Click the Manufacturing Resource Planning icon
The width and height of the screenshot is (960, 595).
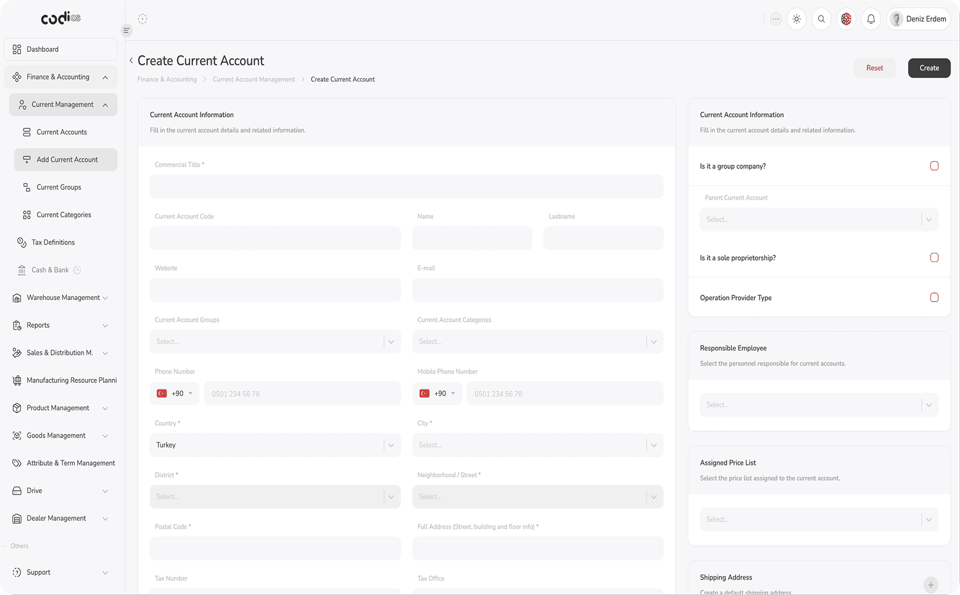click(x=17, y=381)
